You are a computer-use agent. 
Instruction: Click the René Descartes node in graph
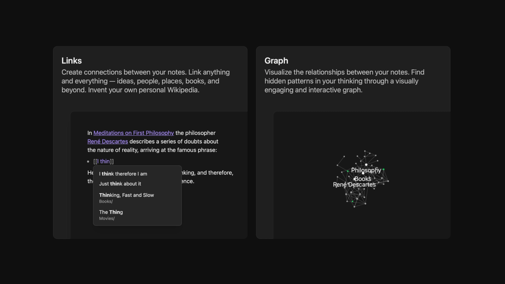(x=354, y=185)
